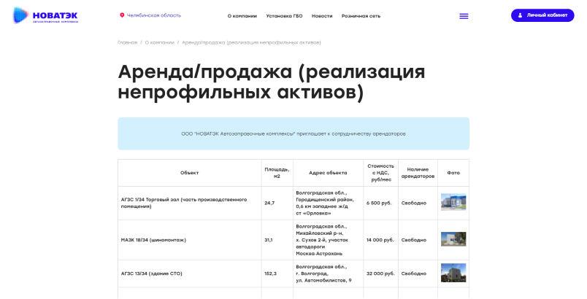Screen dimensions: 587x299
Task: Open photo of АГЗС 1/34 Торговый зал
Action: pos(453,203)
